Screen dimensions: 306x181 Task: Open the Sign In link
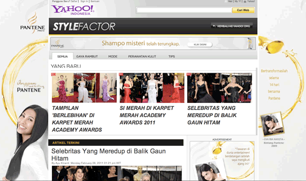(84, 1)
